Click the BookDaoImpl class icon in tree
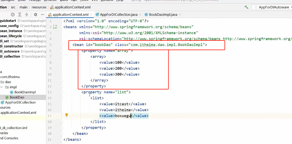Screen dimensions: 292x144 (x=12, y=92)
